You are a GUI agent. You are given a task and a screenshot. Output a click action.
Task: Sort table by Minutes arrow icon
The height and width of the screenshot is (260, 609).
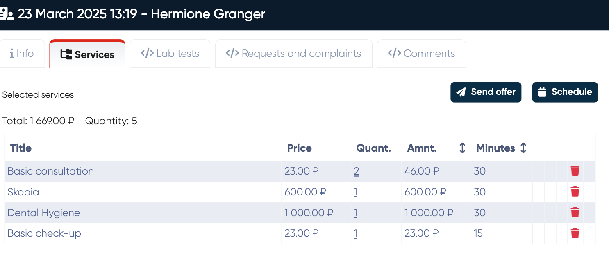coord(523,148)
